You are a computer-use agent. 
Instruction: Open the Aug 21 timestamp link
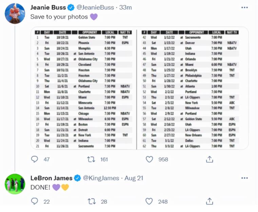(134, 178)
